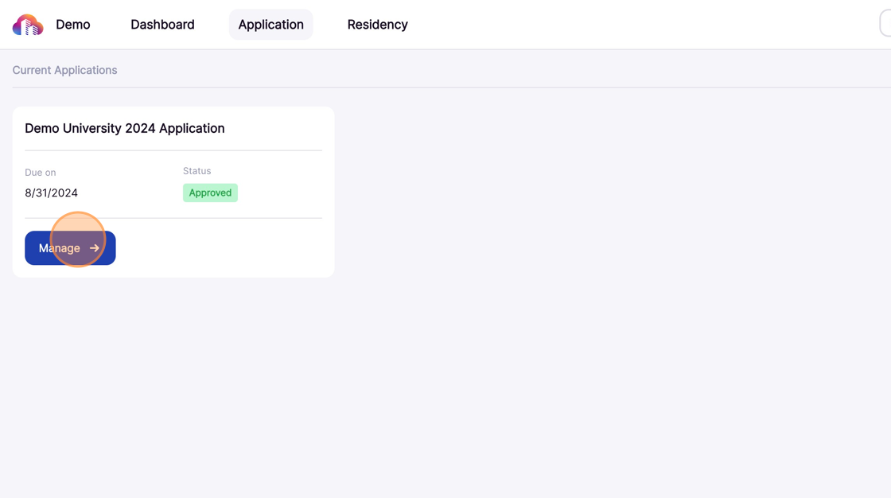Open the Demo menu item

(x=73, y=24)
